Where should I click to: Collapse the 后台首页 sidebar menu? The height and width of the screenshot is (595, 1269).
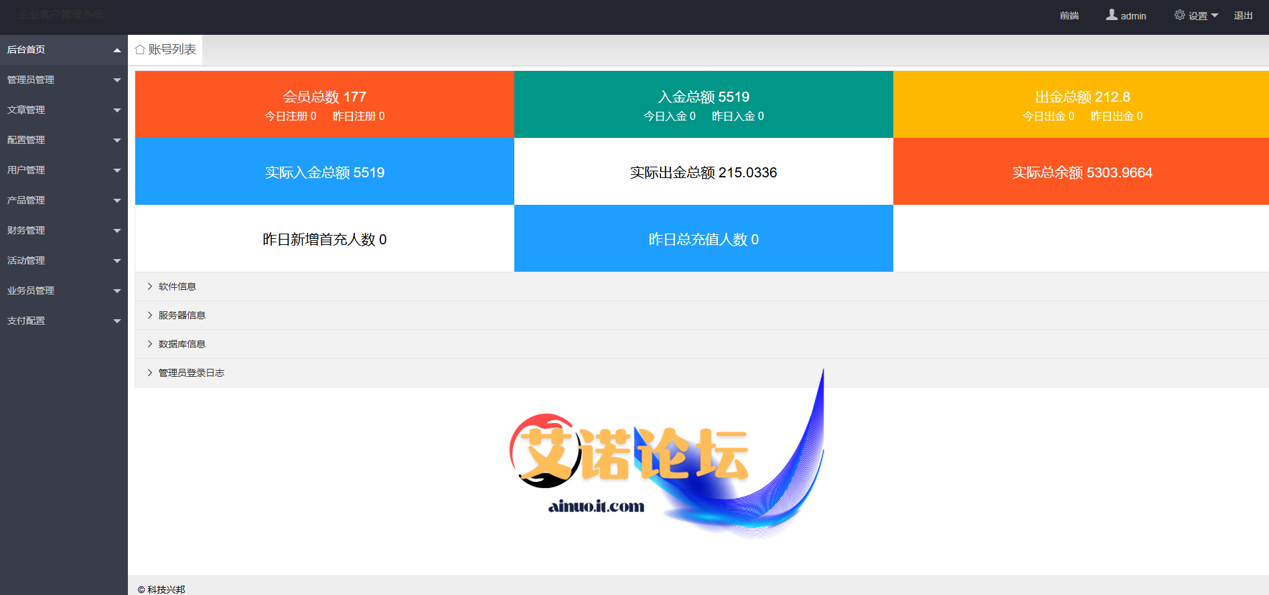pyautogui.click(x=64, y=50)
